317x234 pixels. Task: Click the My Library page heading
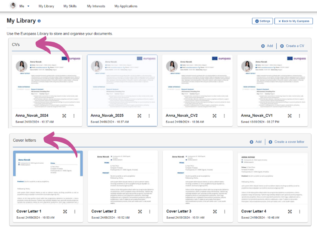click(x=21, y=21)
